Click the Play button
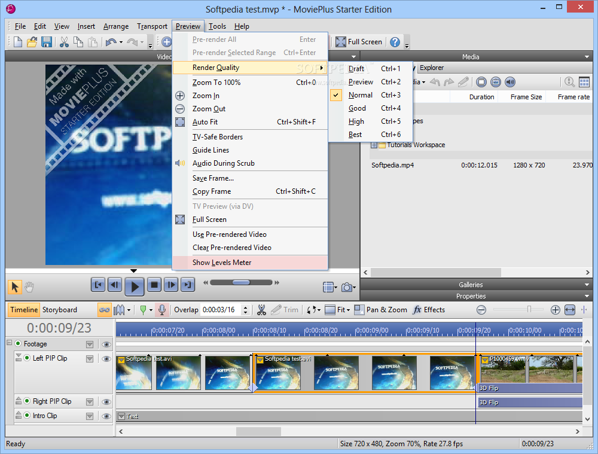Image resolution: width=598 pixels, height=454 pixels. (x=134, y=286)
